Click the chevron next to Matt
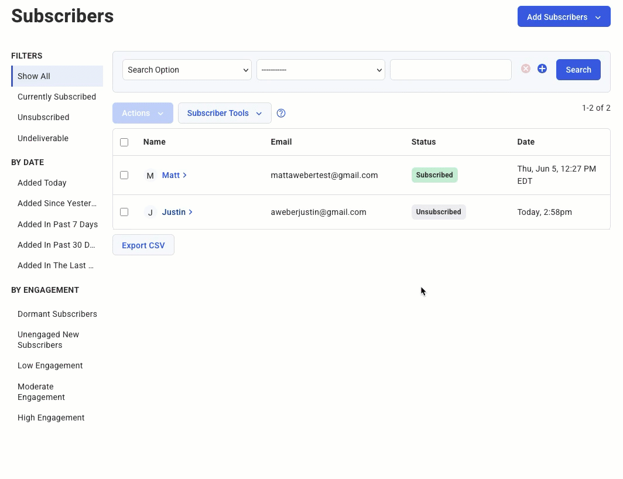This screenshot has height=479, width=623. click(185, 175)
